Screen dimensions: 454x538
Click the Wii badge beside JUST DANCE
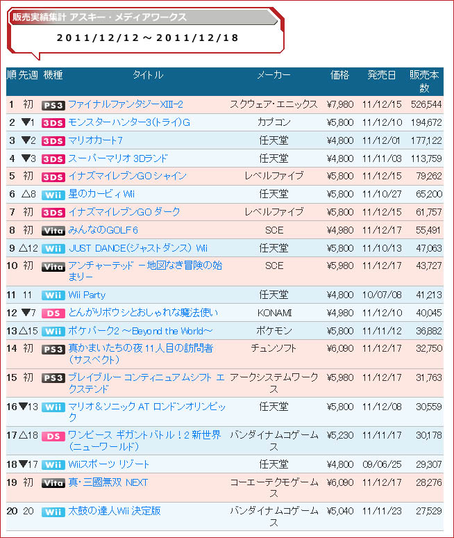(x=53, y=249)
